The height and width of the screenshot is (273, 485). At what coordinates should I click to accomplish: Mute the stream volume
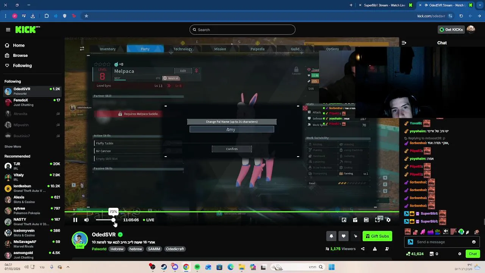(x=86, y=220)
